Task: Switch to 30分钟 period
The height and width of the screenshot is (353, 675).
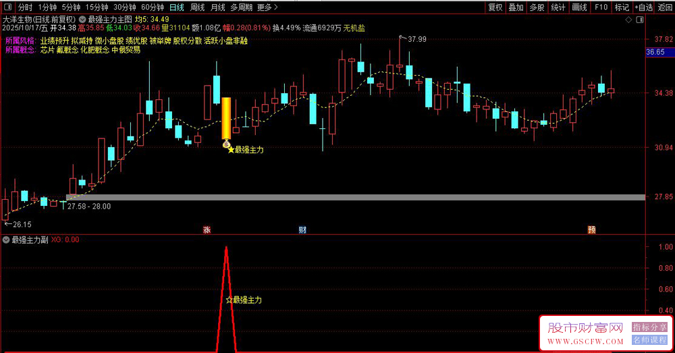Action: pyautogui.click(x=124, y=7)
